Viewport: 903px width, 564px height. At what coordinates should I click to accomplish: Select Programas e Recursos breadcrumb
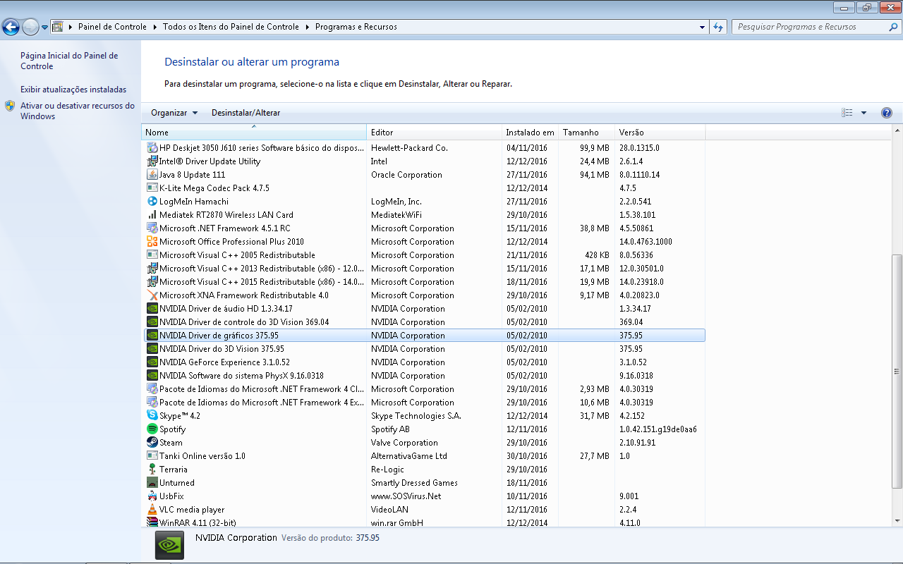tap(356, 27)
